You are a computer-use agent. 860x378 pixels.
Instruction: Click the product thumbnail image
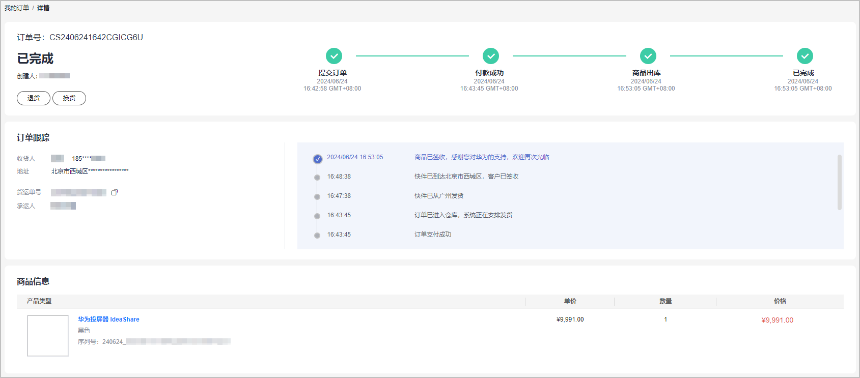click(48, 336)
